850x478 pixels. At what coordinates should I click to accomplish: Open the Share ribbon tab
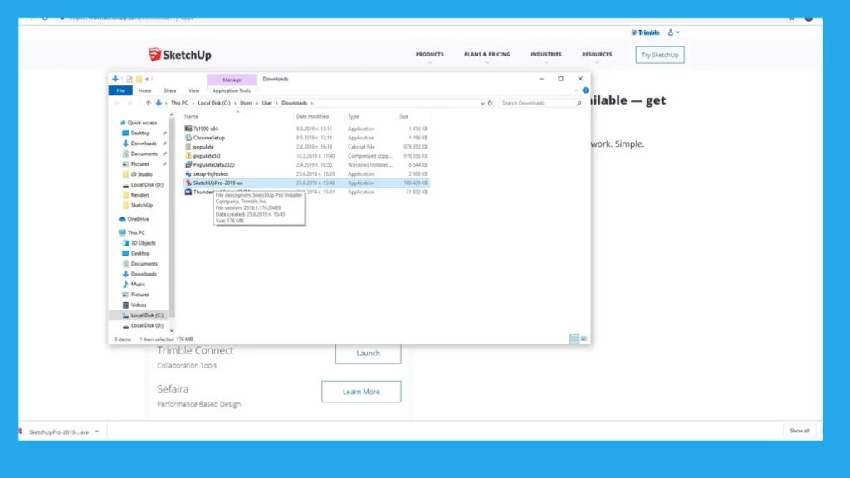[x=169, y=90]
